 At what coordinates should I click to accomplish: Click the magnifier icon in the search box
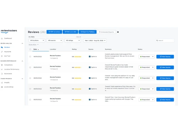[x=157, y=40]
